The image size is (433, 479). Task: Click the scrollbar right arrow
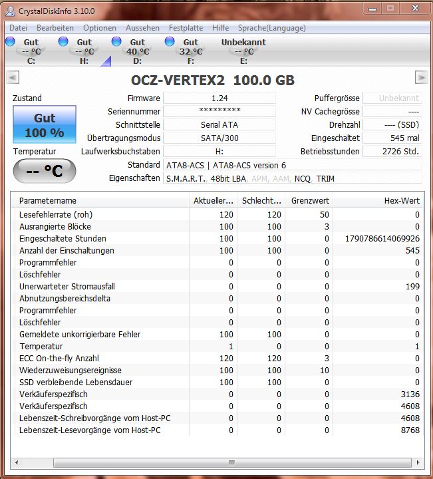pos(418,462)
